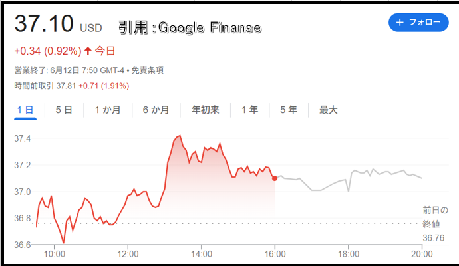The height and width of the screenshot is (266, 459).
Task: Click the 37.10 USD price
Action: (59, 24)
